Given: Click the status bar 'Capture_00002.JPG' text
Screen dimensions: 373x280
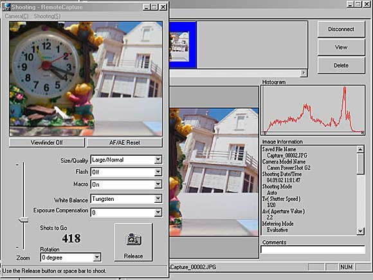Looking at the screenshot, I should pyautogui.click(x=193, y=267).
